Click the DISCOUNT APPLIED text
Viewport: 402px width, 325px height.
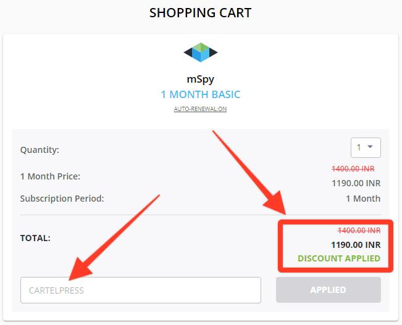point(339,258)
